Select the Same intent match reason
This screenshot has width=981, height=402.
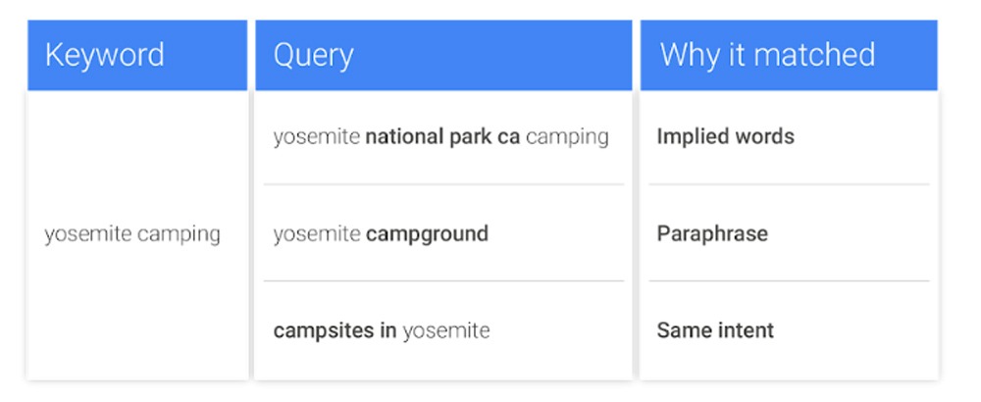point(715,330)
